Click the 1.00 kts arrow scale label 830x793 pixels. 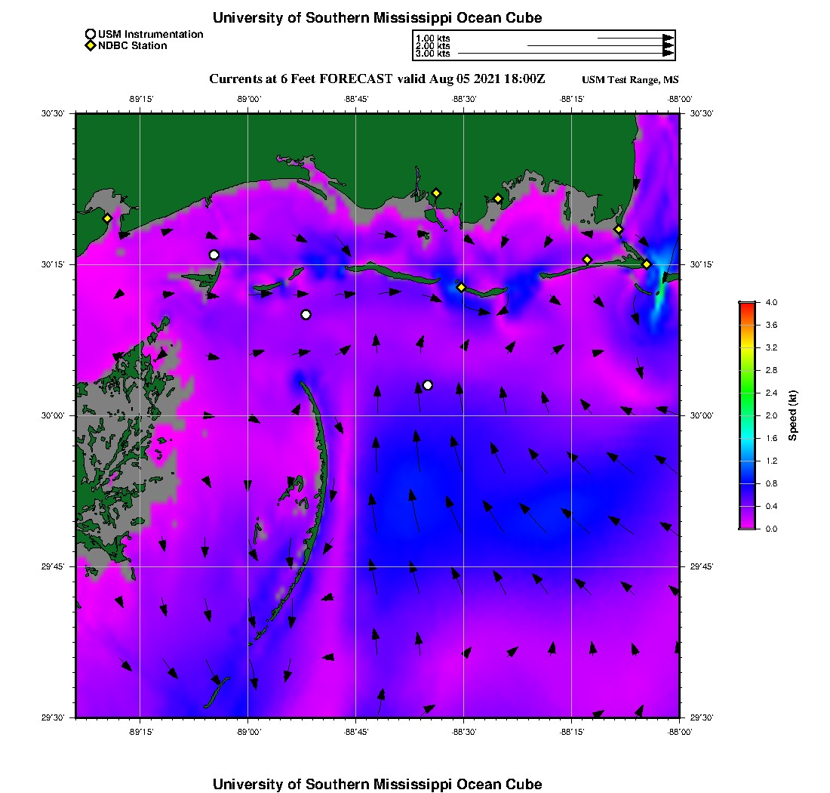[432, 39]
